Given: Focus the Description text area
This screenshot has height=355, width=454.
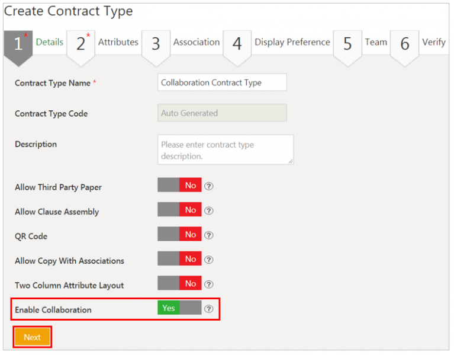Looking at the screenshot, I should tap(226, 149).
